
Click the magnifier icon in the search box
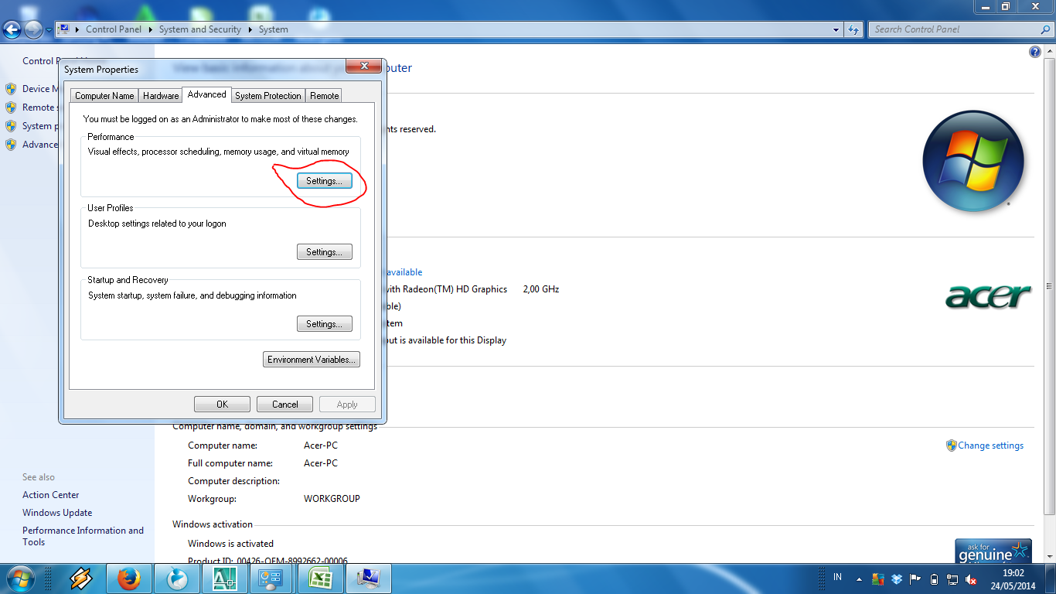[x=1045, y=29]
